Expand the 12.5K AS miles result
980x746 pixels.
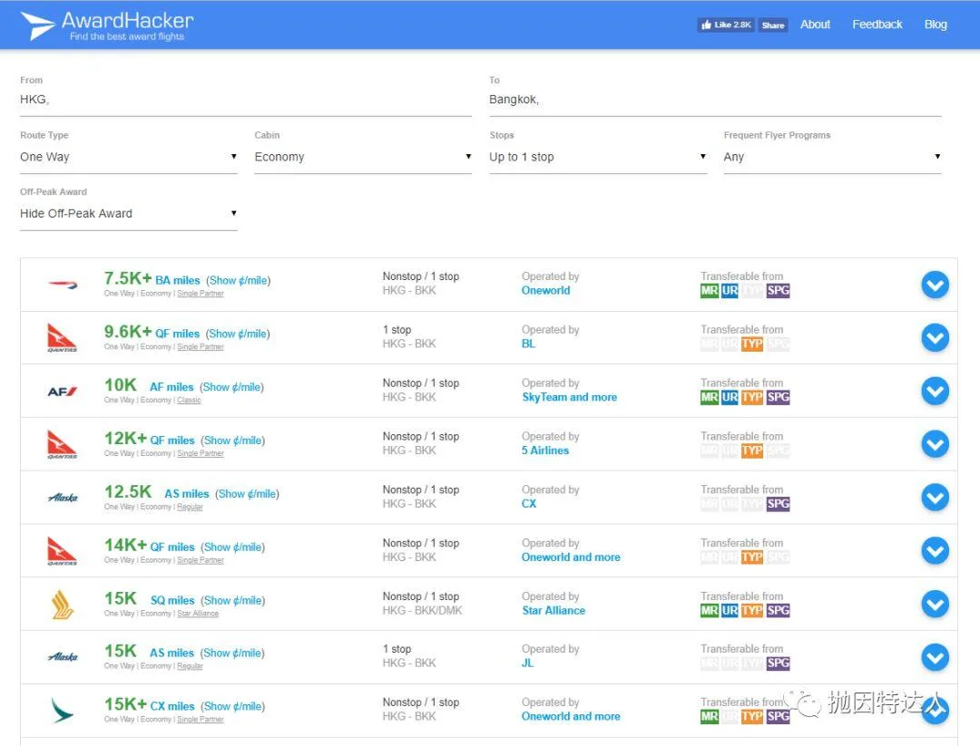tap(935, 498)
